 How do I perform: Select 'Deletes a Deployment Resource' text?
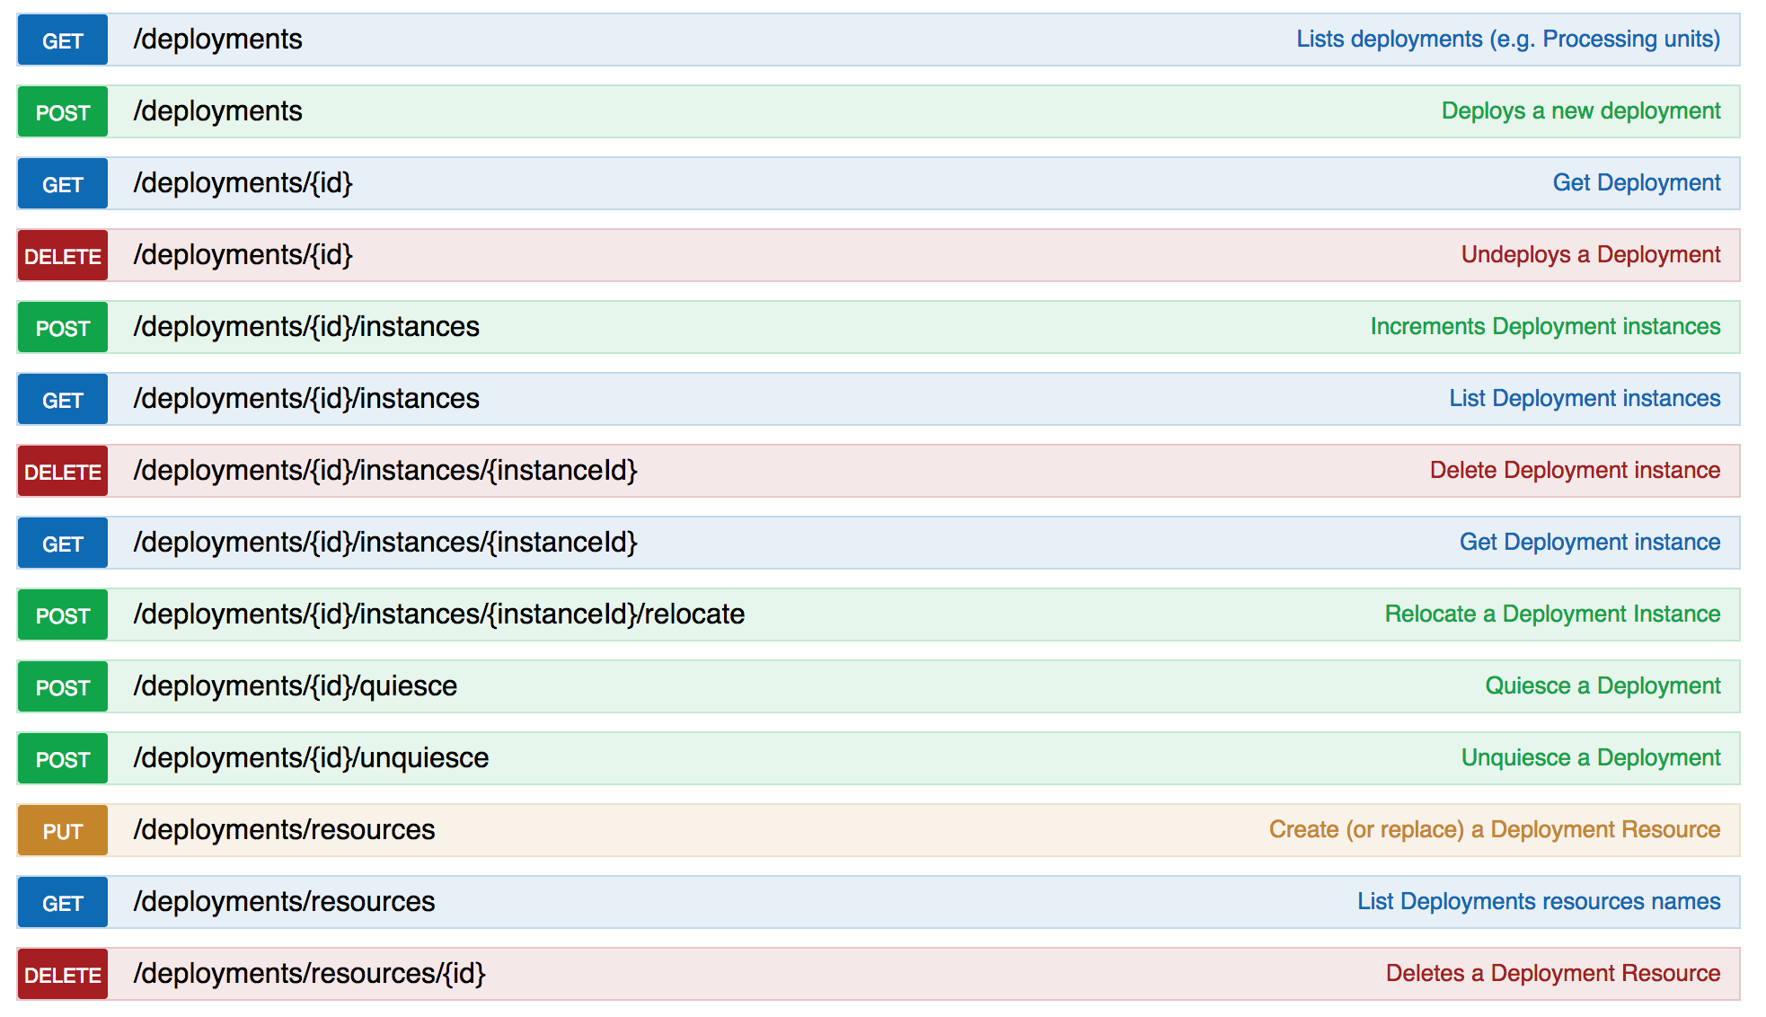[x=1553, y=974]
